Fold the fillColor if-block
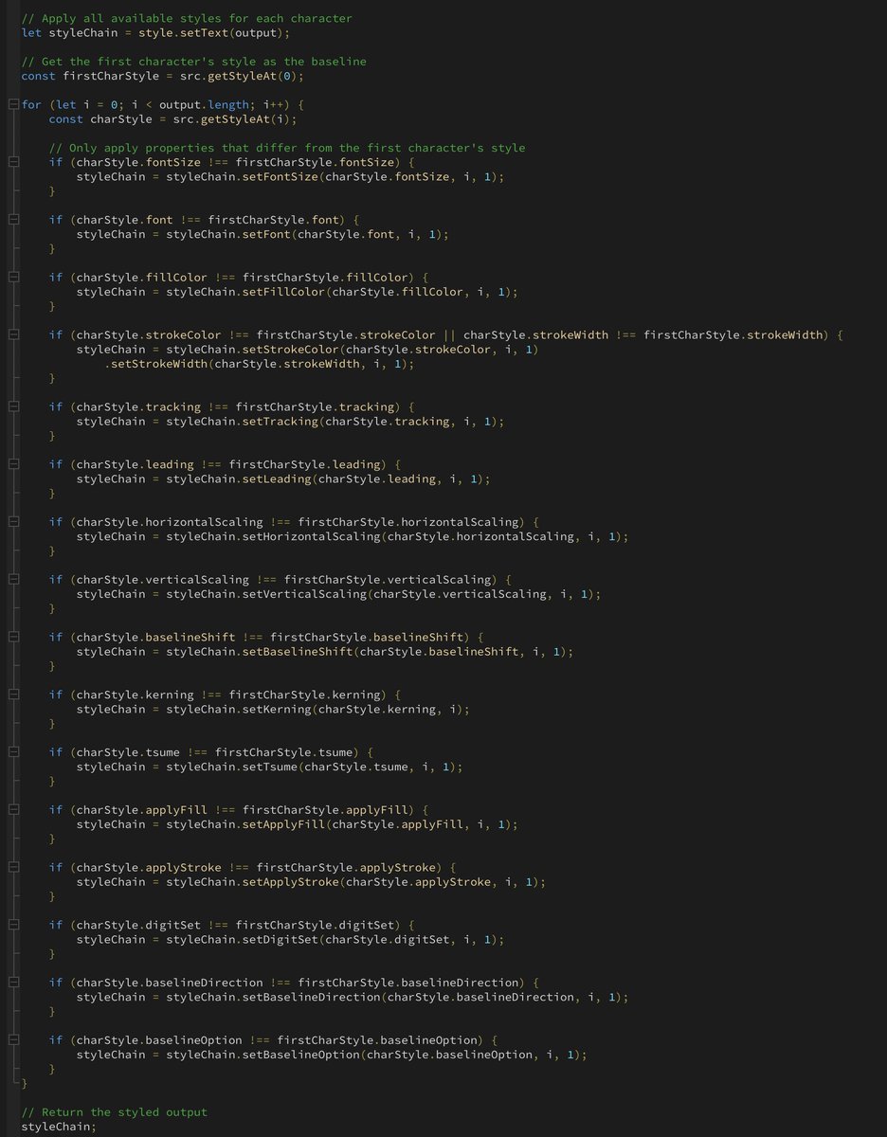Viewport: 887px width, 1137px height. [x=12, y=278]
